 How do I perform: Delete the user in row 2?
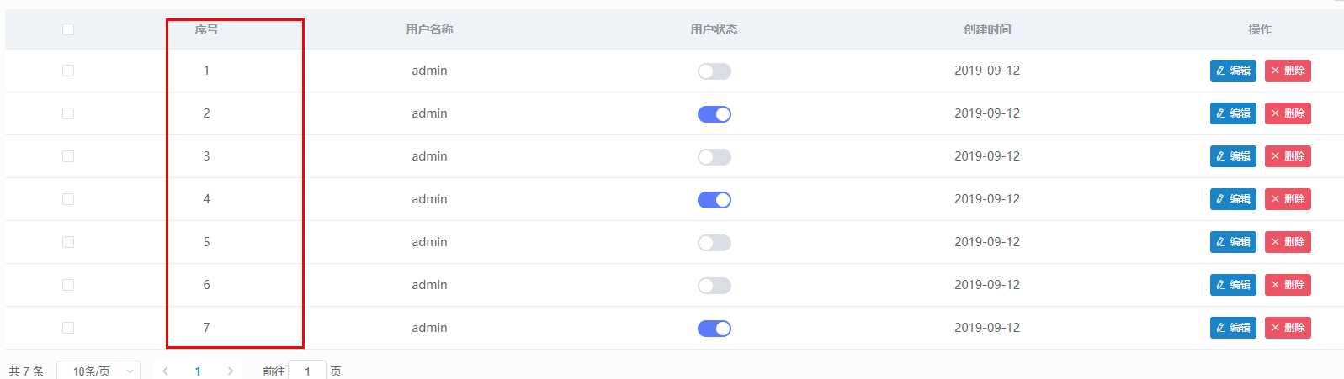[1287, 113]
